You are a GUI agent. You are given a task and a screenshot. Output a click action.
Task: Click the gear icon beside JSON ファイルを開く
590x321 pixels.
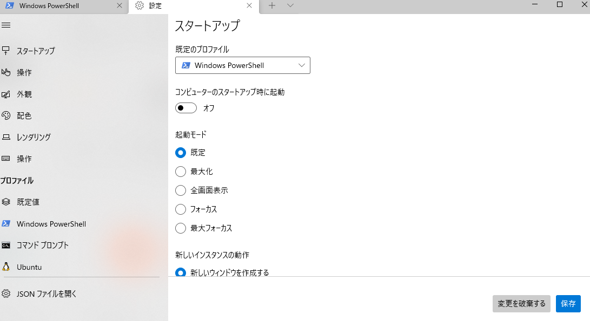click(5, 293)
